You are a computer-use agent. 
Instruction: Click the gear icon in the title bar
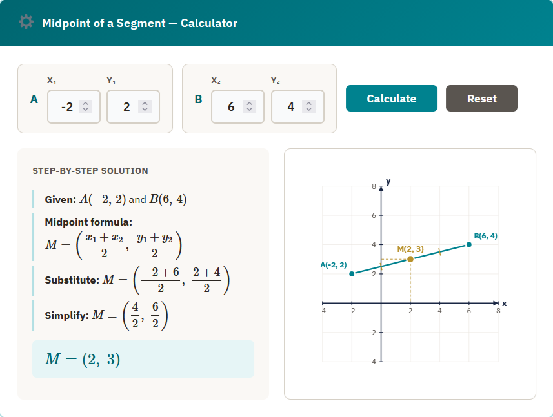pos(26,21)
